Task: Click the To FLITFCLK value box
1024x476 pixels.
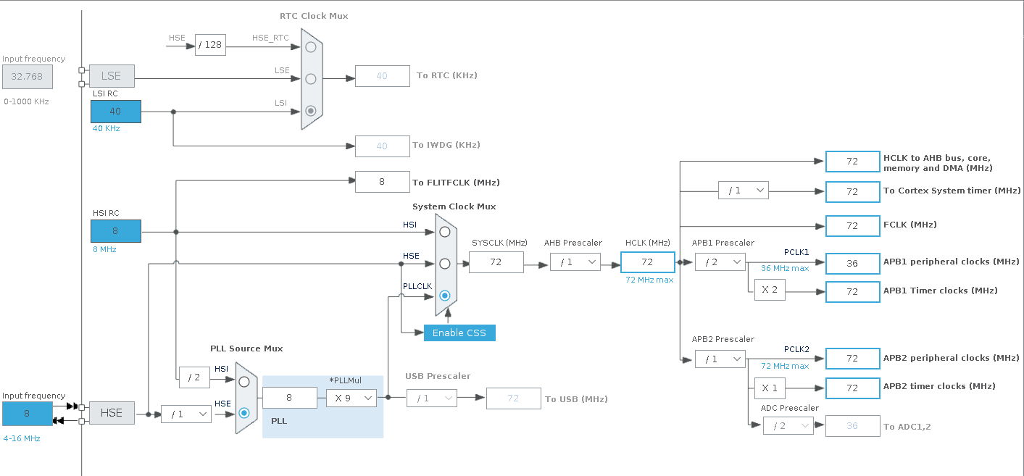Action: (383, 182)
